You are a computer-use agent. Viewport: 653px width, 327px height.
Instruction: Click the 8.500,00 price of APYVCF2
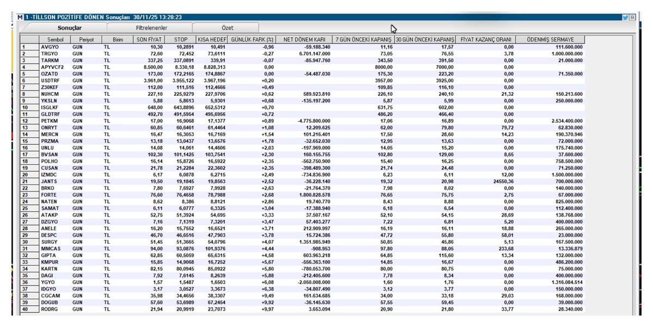(153, 66)
